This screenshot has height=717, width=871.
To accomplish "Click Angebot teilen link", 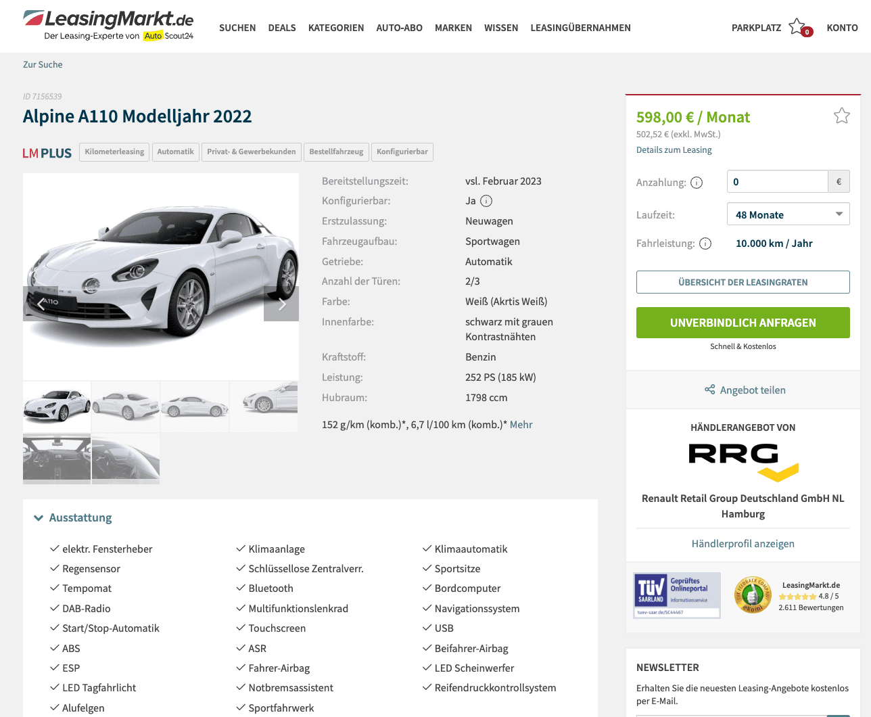I will (x=753, y=390).
